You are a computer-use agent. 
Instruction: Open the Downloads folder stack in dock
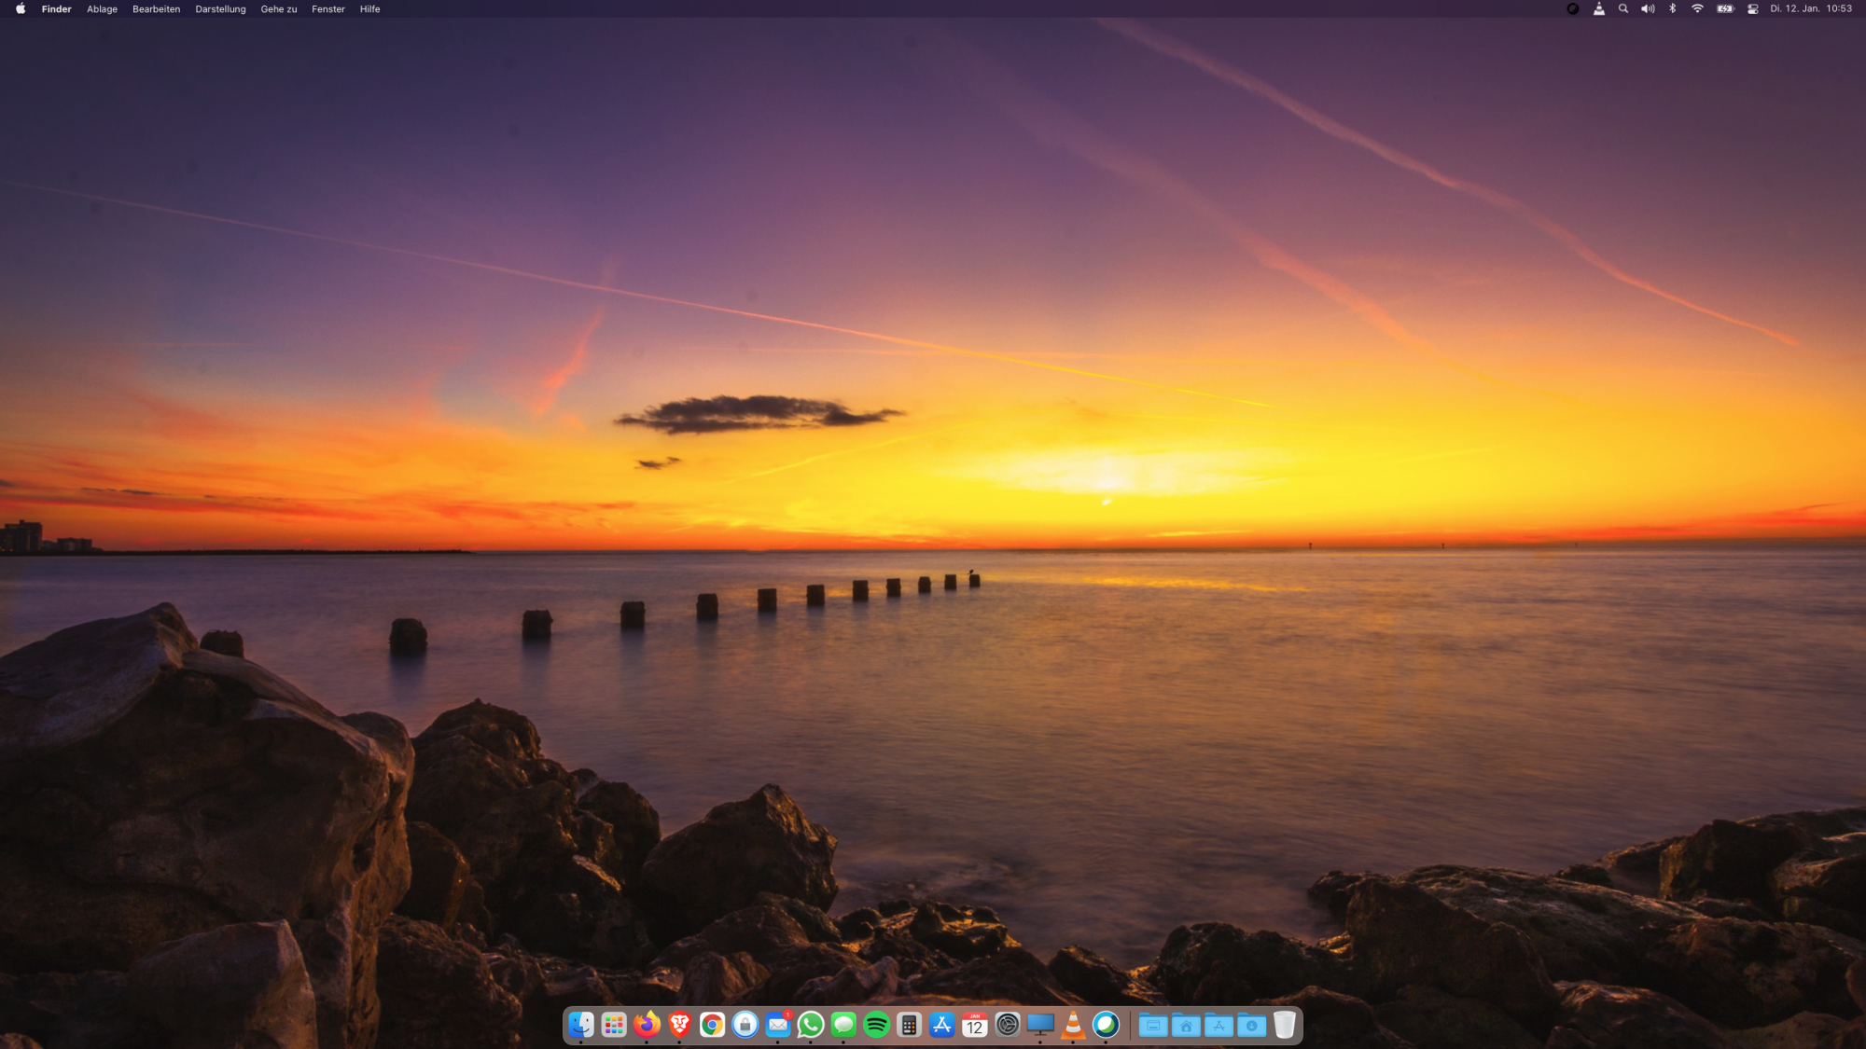(x=1252, y=1025)
